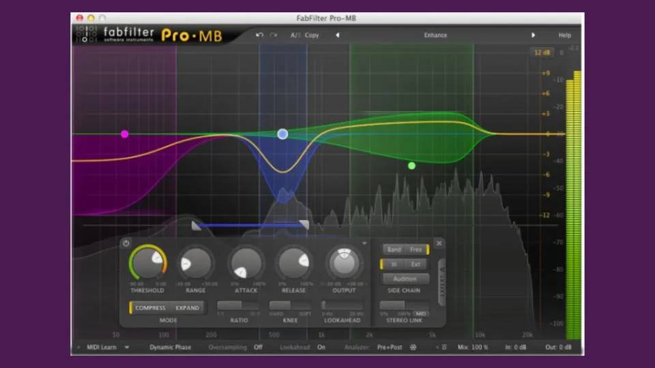Click the redo arrow icon
This screenshot has height=368, width=655.
(x=273, y=35)
